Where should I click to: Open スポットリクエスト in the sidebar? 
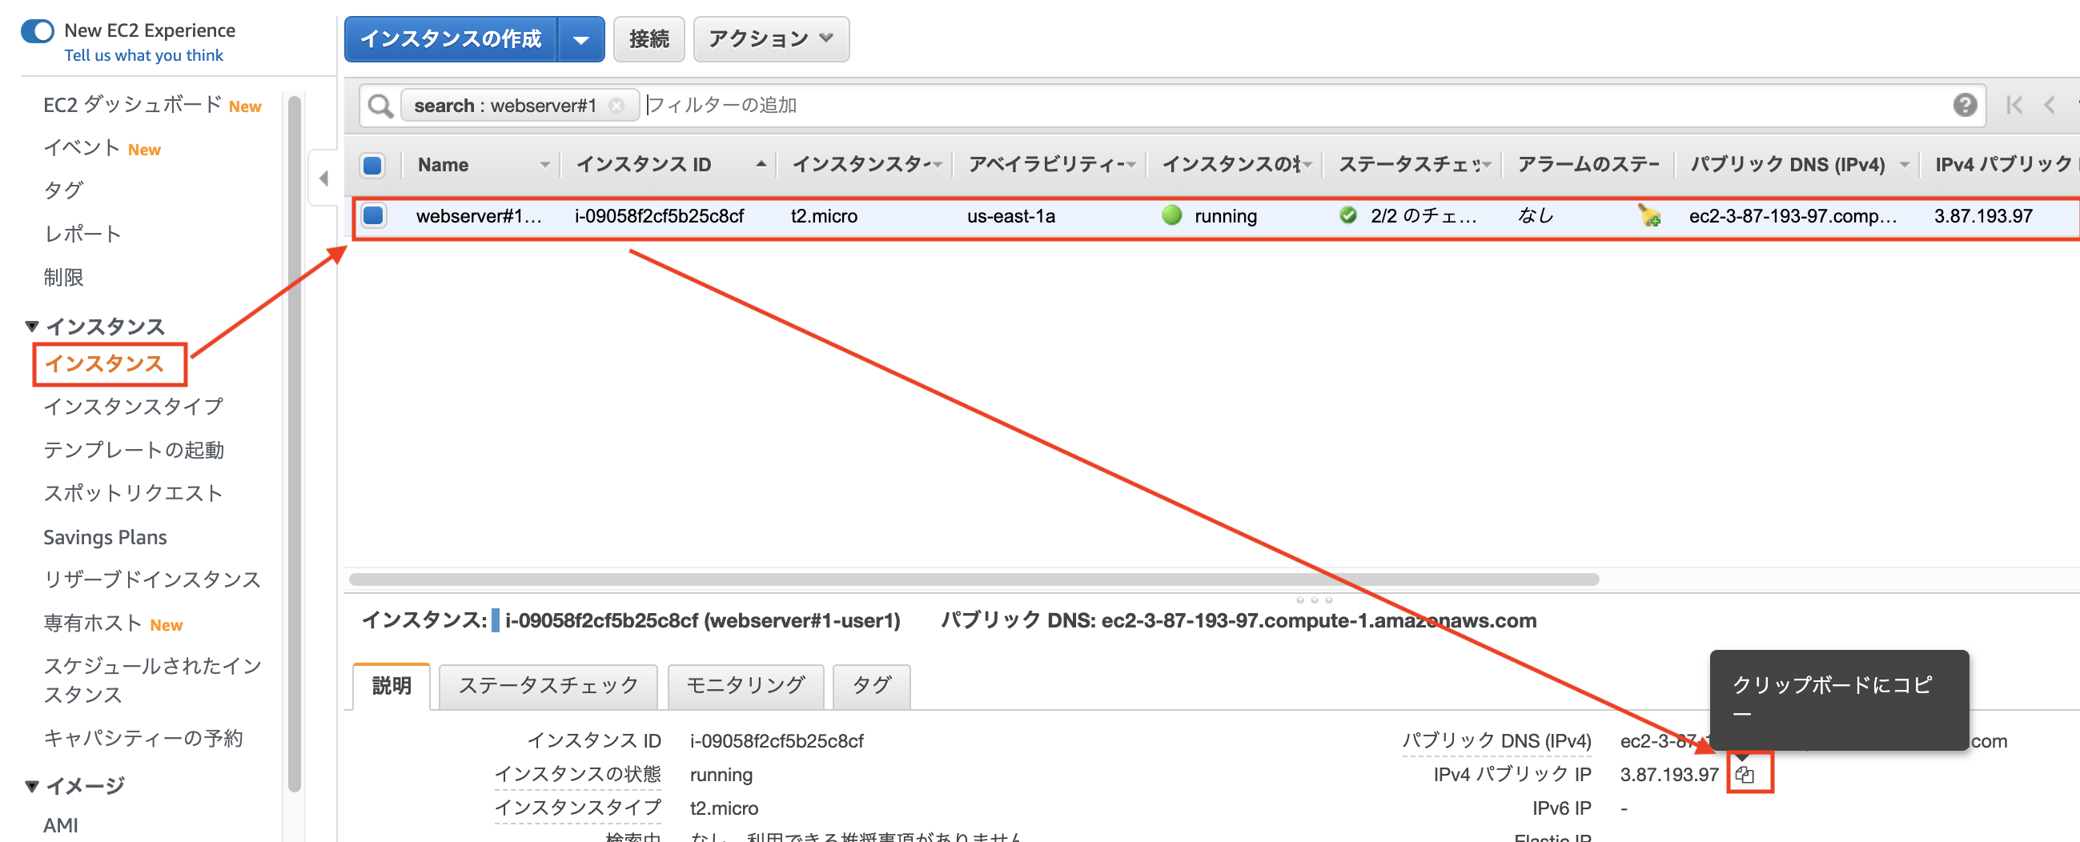pos(132,493)
